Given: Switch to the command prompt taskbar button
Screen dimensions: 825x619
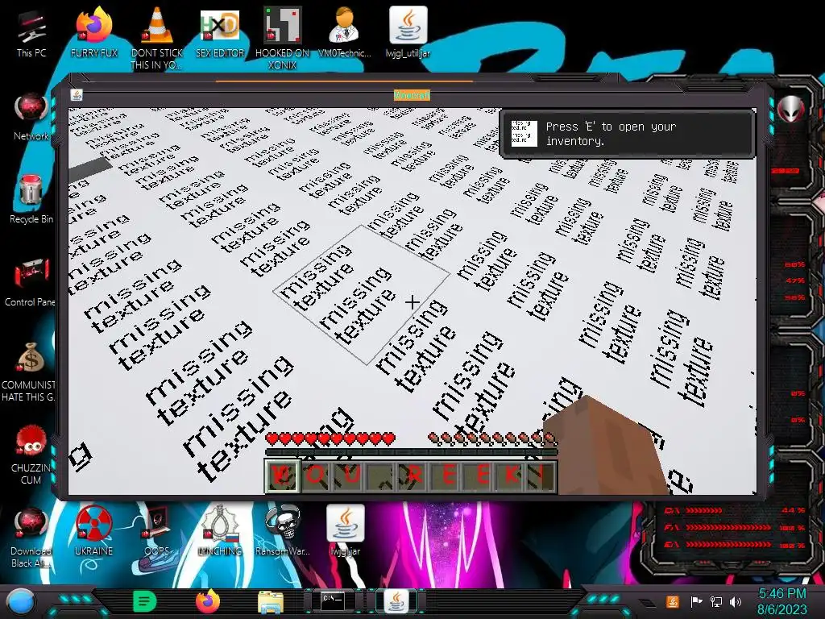Looking at the screenshot, I should 333,601.
